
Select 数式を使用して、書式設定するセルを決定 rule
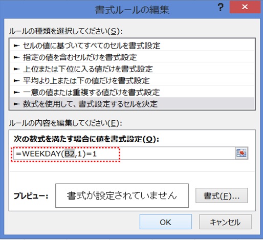coord(132,104)
